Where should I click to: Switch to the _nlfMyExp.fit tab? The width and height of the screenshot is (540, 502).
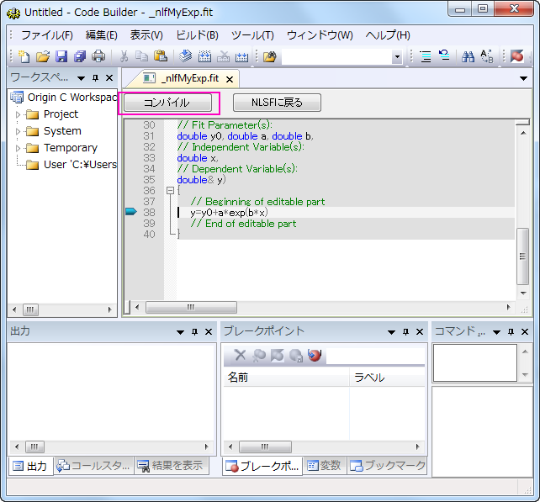(181, 78)
